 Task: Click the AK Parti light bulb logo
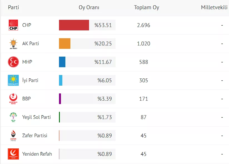pyautogui.click(x=13, y=44)
